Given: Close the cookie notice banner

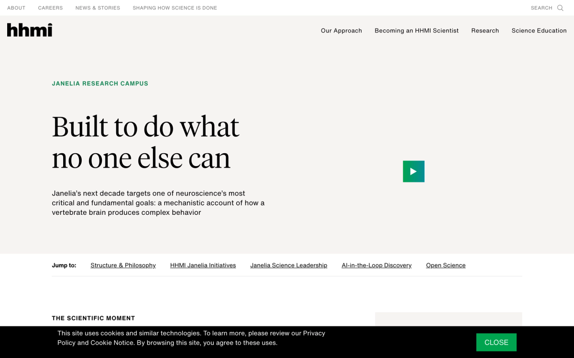Looking at the screenshot, I should coord(497,342).
